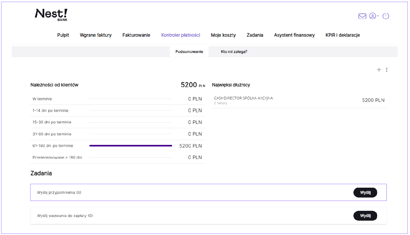Viewport: 410px width, 235px height.
Task: Click Wyślij button for przypomnienia
Action: (x=365, y=192)
